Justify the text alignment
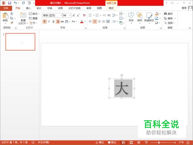 click(104, 22)
